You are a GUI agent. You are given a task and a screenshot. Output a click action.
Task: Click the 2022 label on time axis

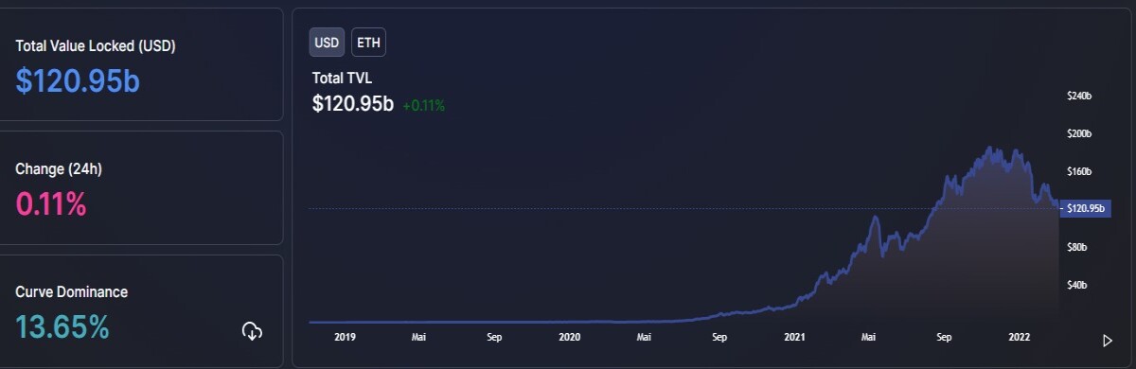click(x=1019, y=336)
